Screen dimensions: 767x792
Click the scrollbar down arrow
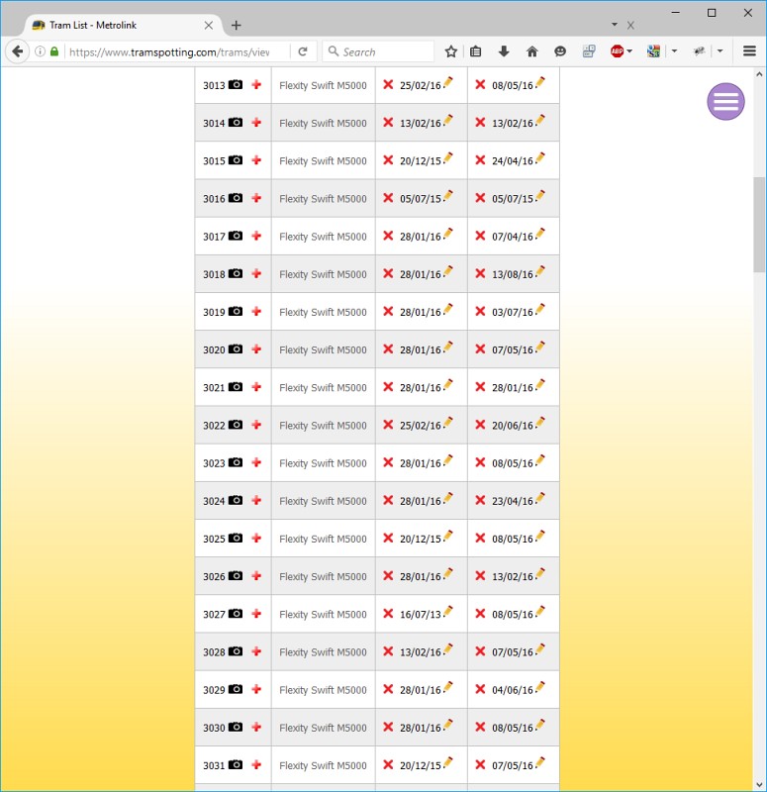(759, 784)
